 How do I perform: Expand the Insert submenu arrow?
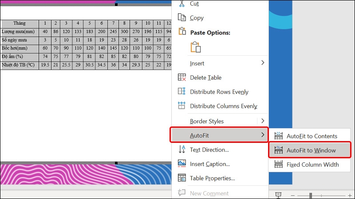tap(263, 63)
